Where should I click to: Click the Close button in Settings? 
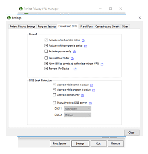click(132, 133)
